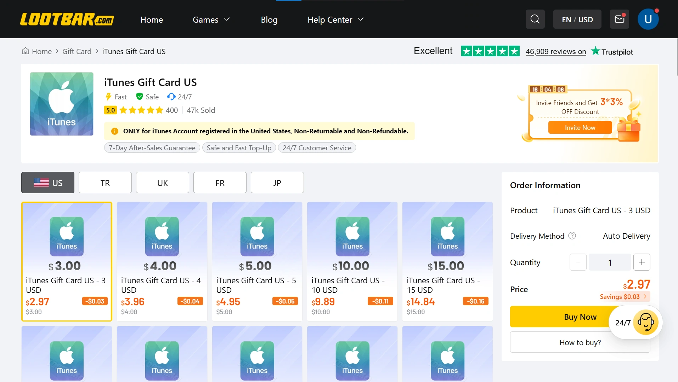The height and width of the screenshot is (382, 678).
Task: Switch to the UK region tab
Action: click(x=163, y=183)
